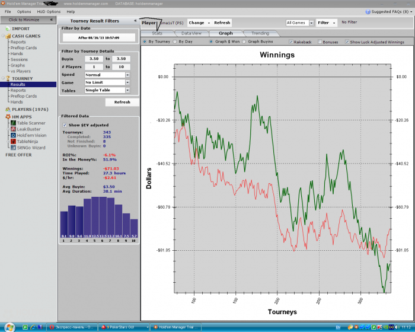415x332 pixels.
Task: Open the Hold'em Vision app icon
Action: pyautogui.click(x=12, y=135)
